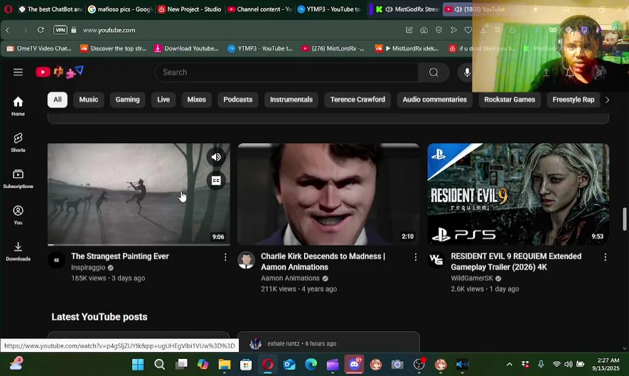
Task: Select the All filter chip
Action: tap(57, 99)
